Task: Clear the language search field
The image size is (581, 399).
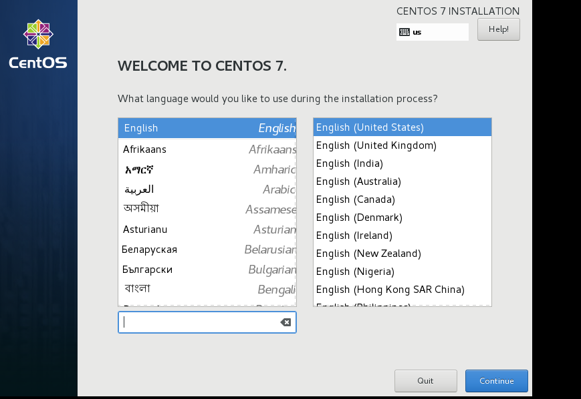Action: point(285,322)
